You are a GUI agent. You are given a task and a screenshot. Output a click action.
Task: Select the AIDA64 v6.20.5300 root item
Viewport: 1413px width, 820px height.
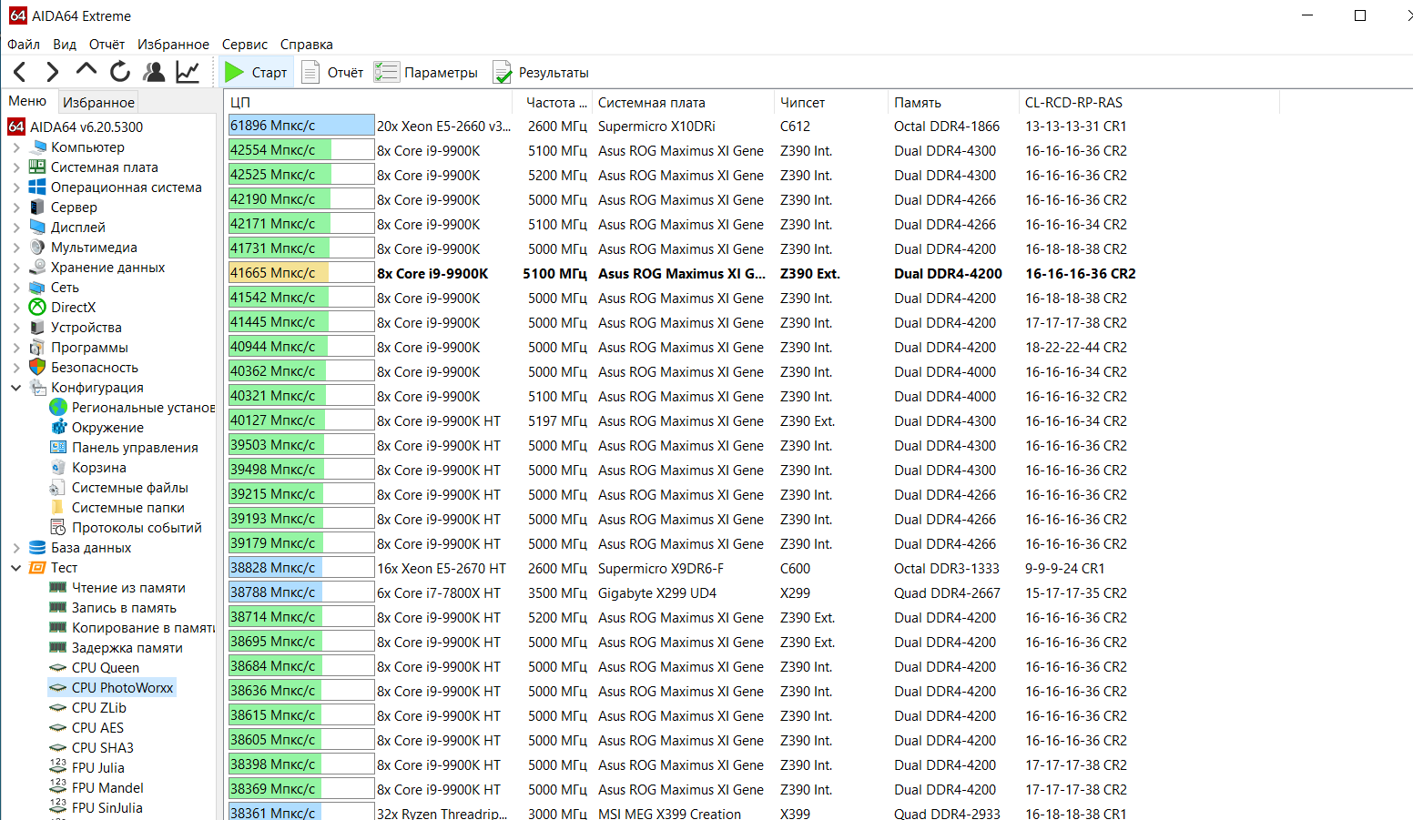[76, 127]
